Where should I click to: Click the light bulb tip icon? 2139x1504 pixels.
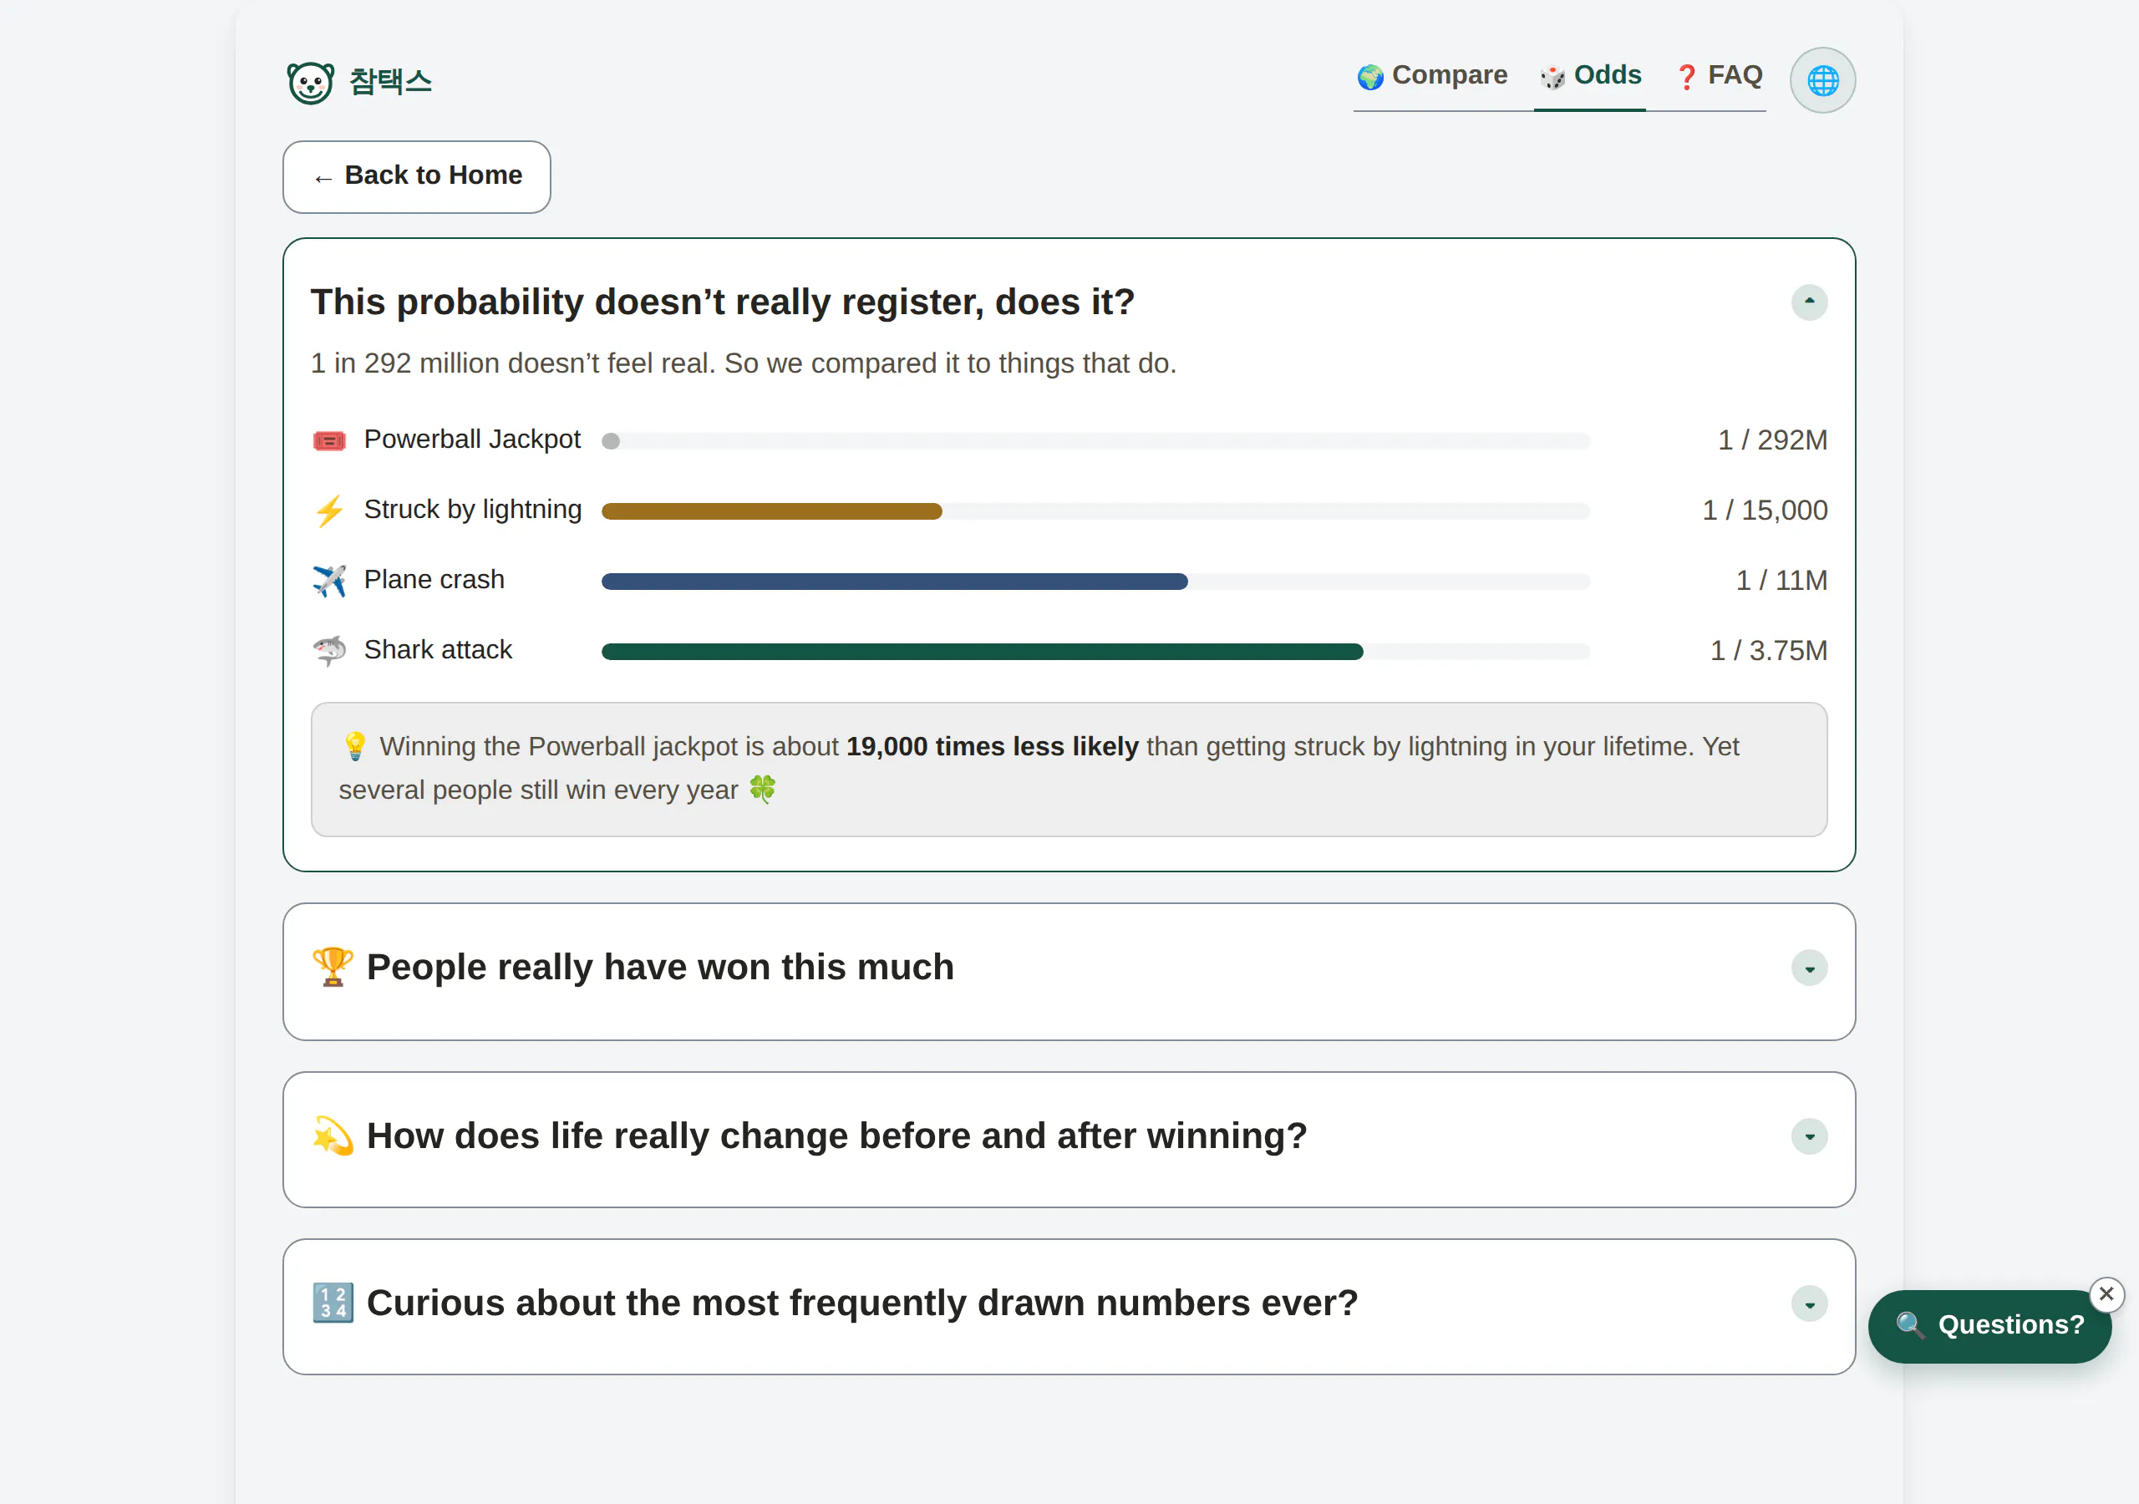pyautogui.click(x=355, y=746)
